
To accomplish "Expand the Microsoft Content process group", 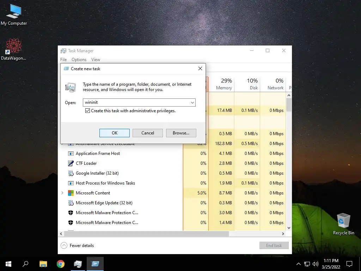I will pos(62,193).
